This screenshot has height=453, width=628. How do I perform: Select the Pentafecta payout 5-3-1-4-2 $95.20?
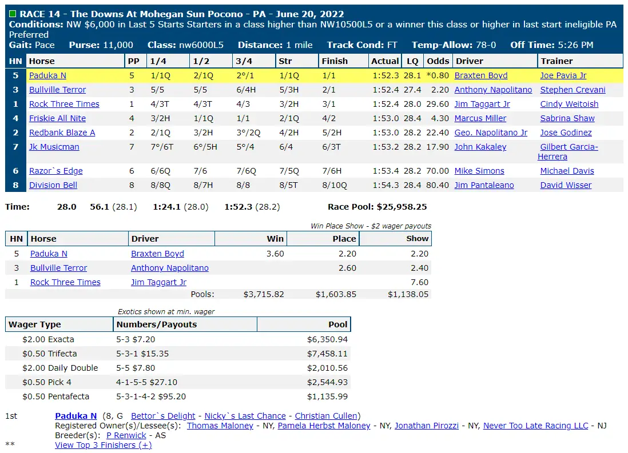151,396
